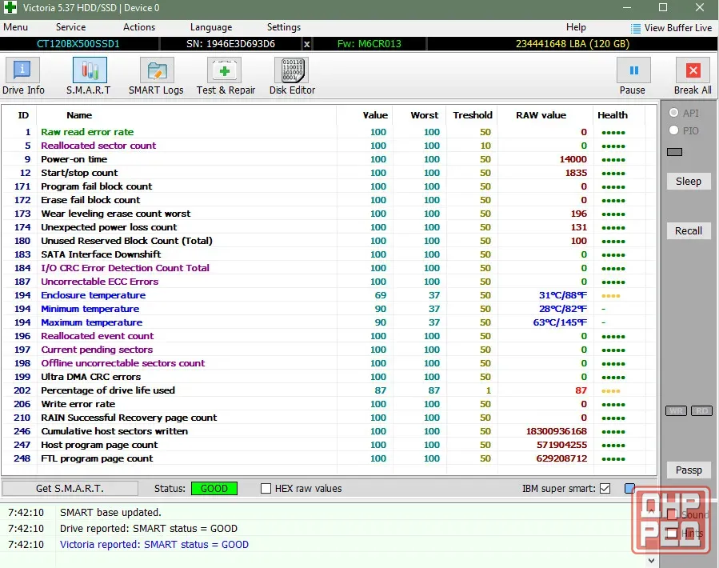The height and width of the screenshot is (568, 719).
Task: Click the Passp button
Action: 689,470
